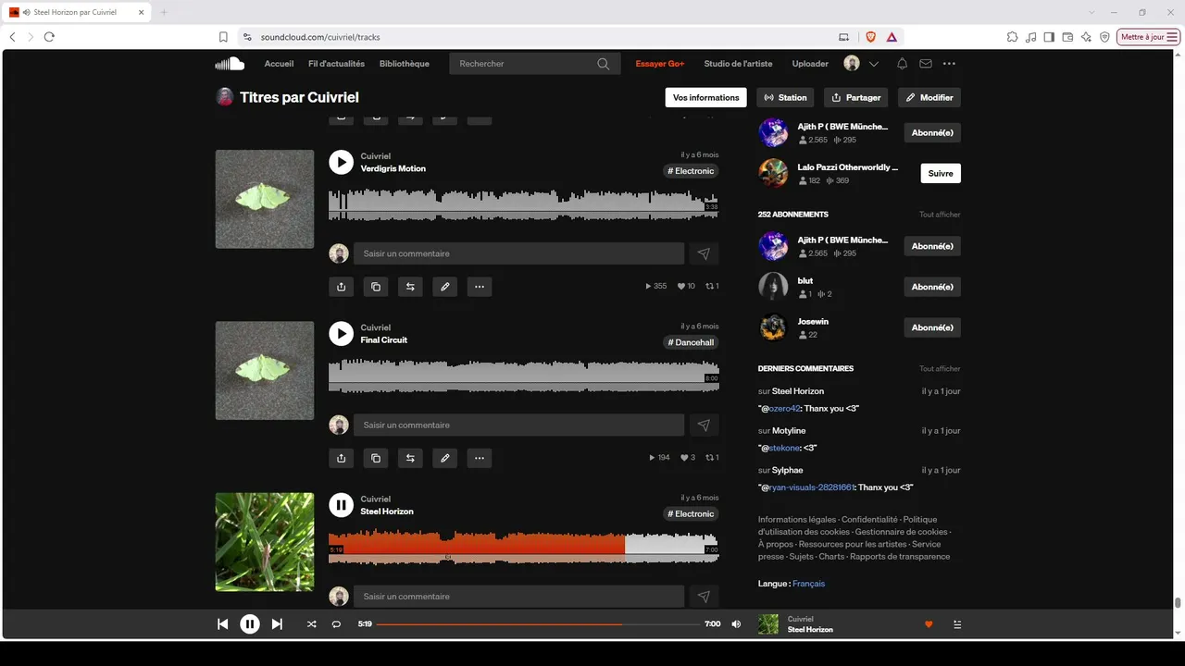Click the Modifier button

(929, 97)
